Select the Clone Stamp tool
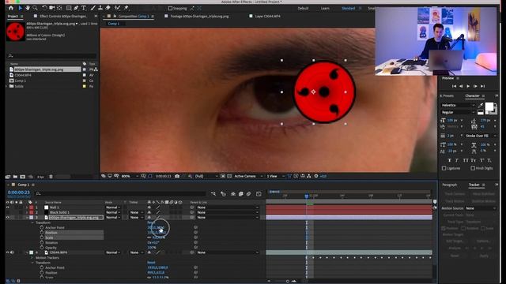 coord(100,8)
